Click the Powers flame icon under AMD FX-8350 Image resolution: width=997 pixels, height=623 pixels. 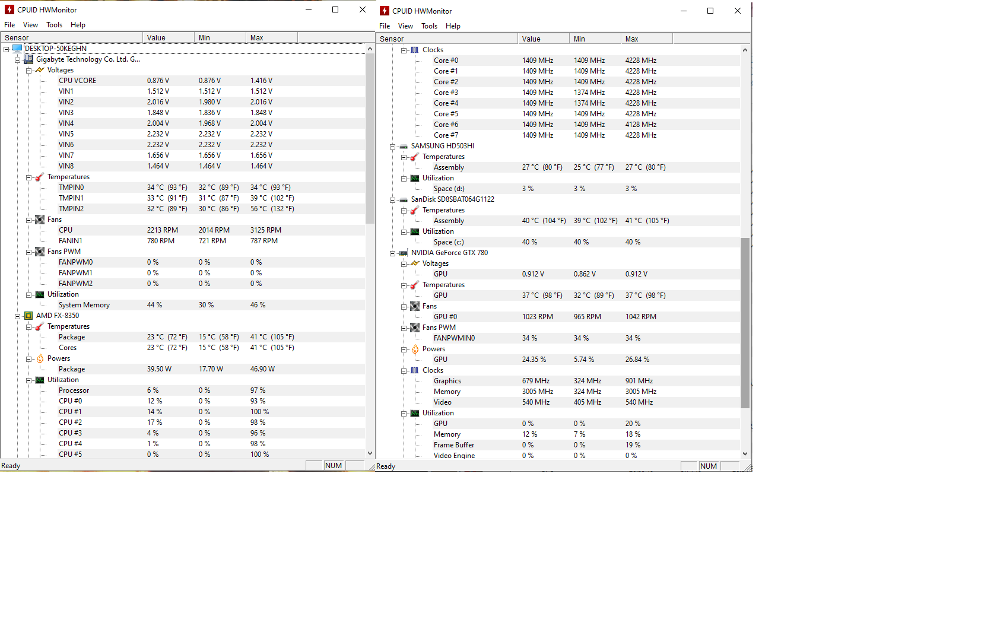40,358
